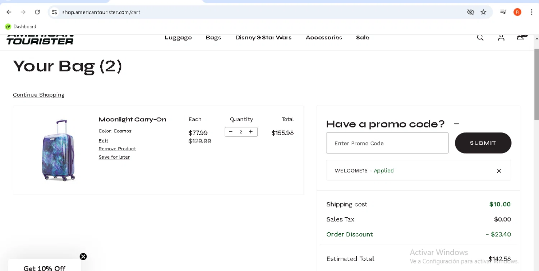Click the $129.99 crossed-out price
The height and width of the screenshot is (271, 539).
(x=200, y=141)
